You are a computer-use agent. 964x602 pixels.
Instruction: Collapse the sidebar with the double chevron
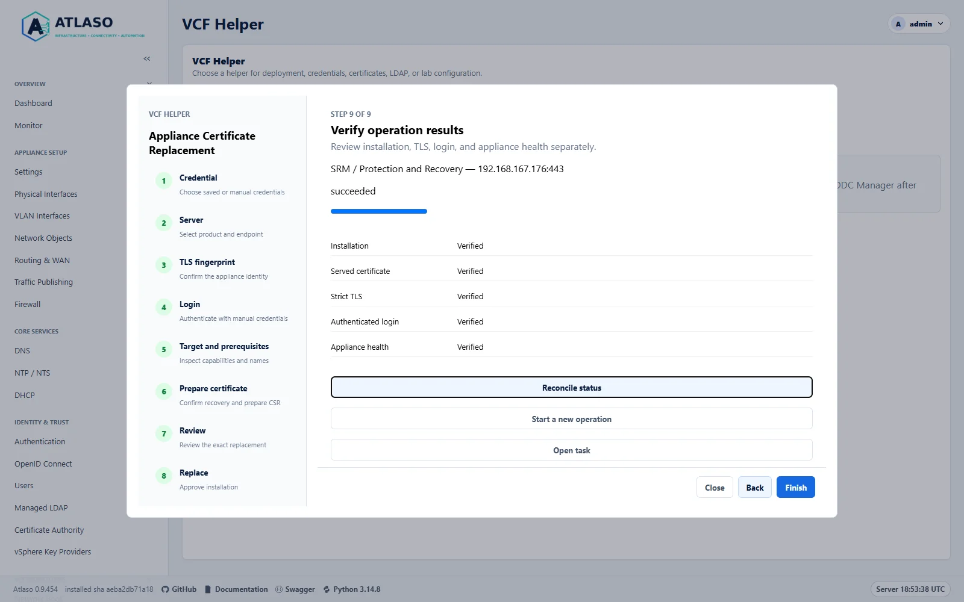[147, 59]
